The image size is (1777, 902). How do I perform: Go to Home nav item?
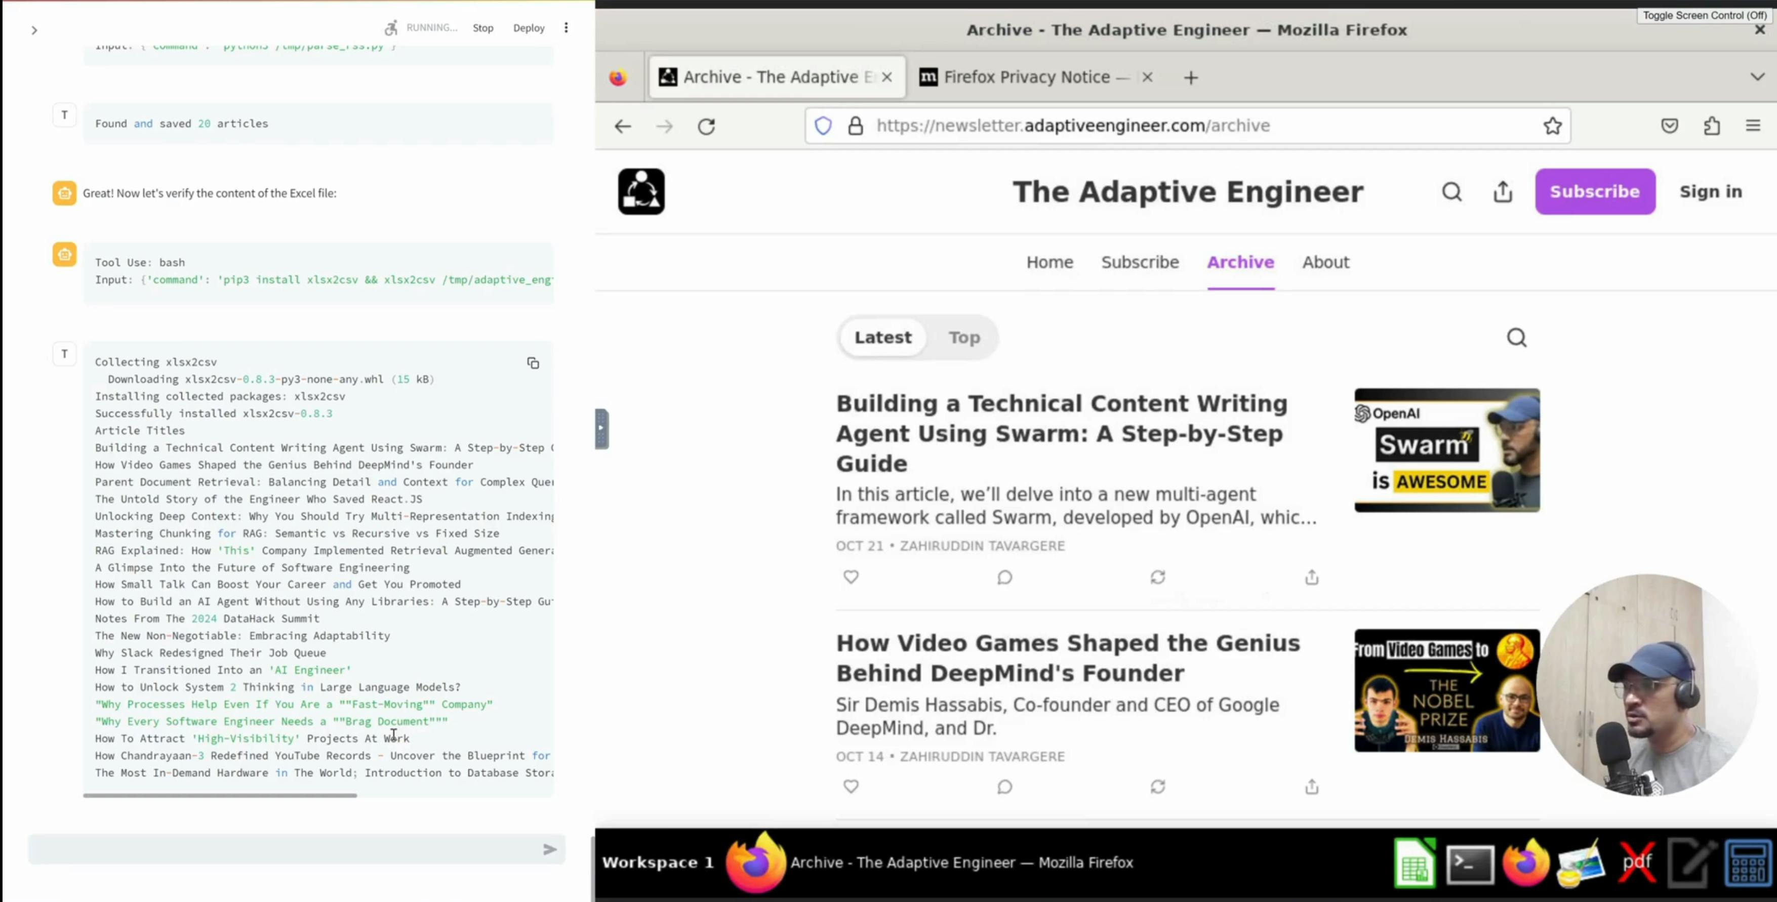(1049, 262)
